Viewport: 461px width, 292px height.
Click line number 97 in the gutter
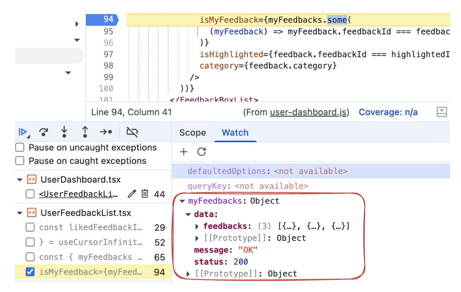(108, 54)
